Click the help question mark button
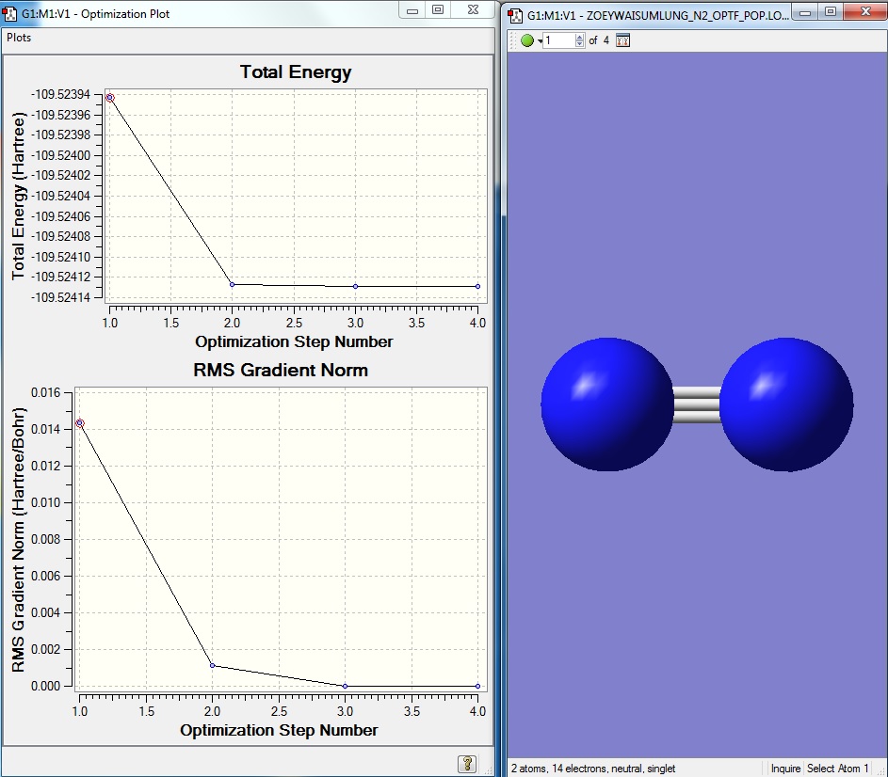Viewport: 888px width, 777px height. coord(467,763)
